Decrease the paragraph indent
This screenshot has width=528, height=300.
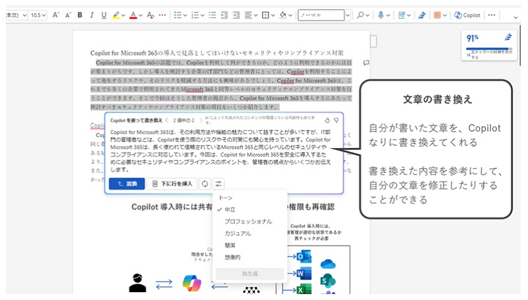tap(224, 15)
